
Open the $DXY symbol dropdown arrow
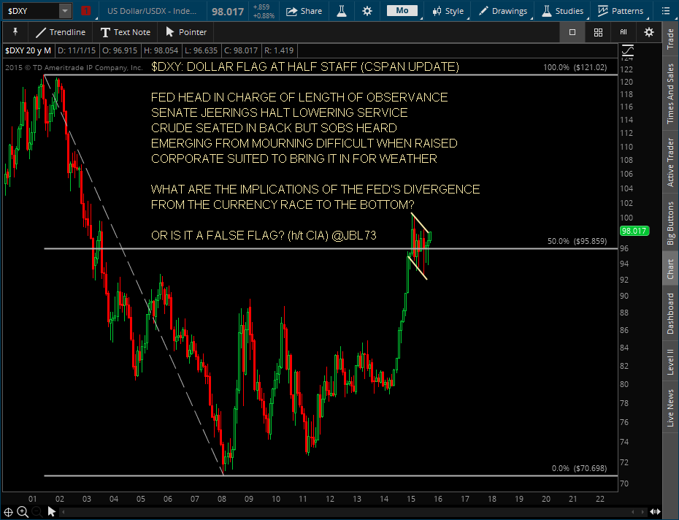(64, 11)
